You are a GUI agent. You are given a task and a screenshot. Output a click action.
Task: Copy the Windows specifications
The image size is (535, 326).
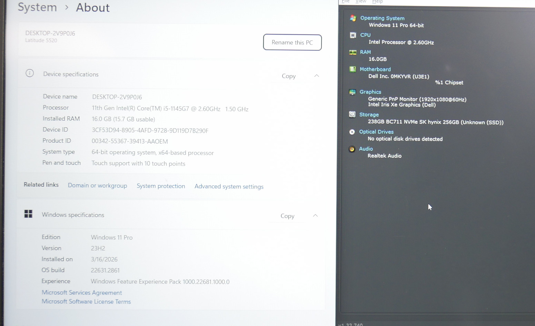pyautogui.click(x=287, y=216)
